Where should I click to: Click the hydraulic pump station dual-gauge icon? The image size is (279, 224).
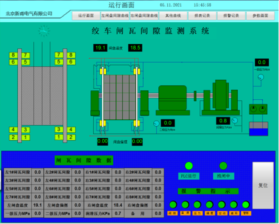(257, 109)
